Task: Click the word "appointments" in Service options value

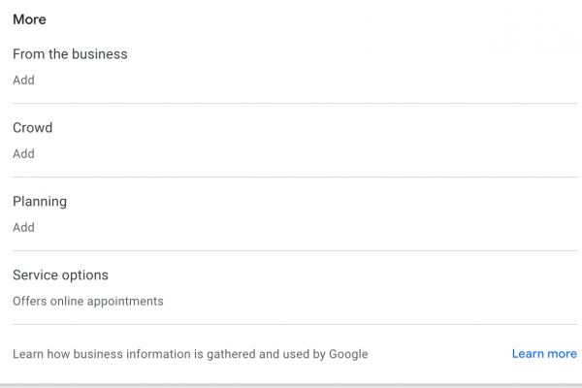Action: [126, 302]
